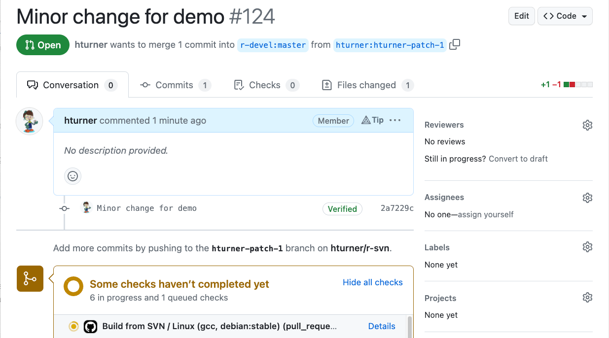
Task: Open the Code dropdown button
Action: 565,16
